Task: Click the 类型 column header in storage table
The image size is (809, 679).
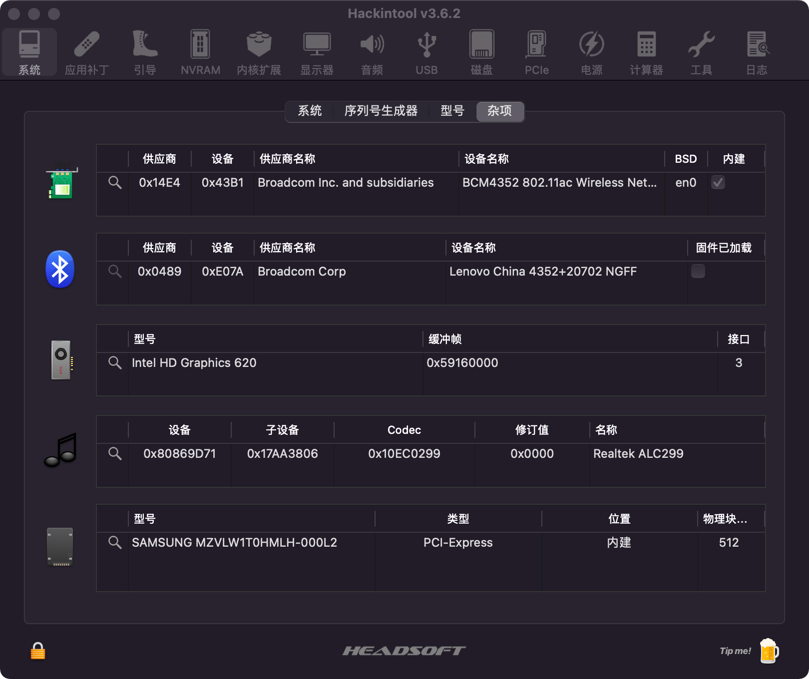Action: coord(458,519)
